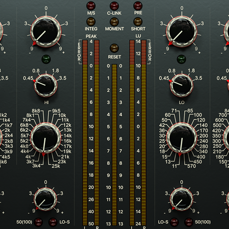
Task: Toggle green LED above LO knob
Action: [x=181, y=59]
